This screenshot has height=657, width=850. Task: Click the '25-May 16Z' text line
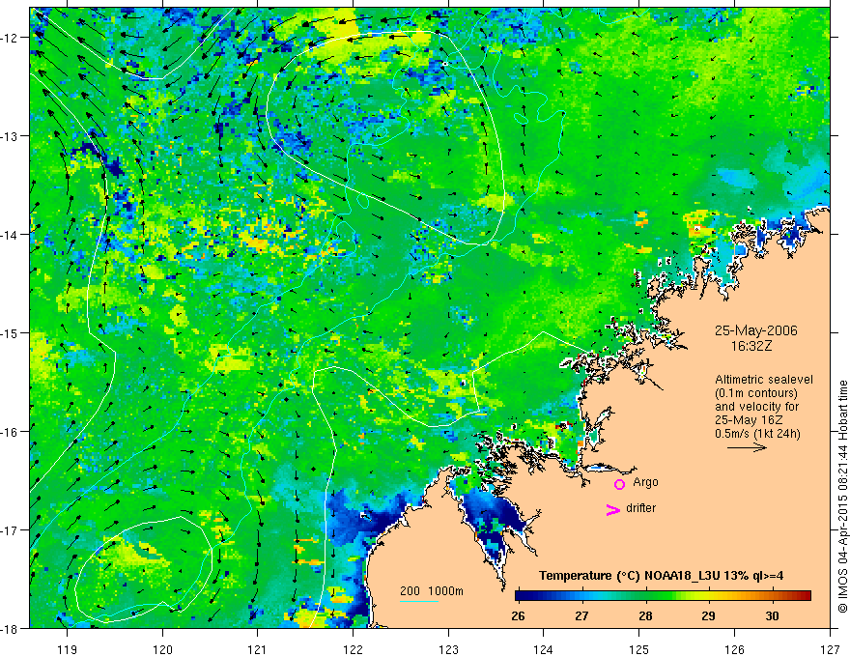pos(748,420)
